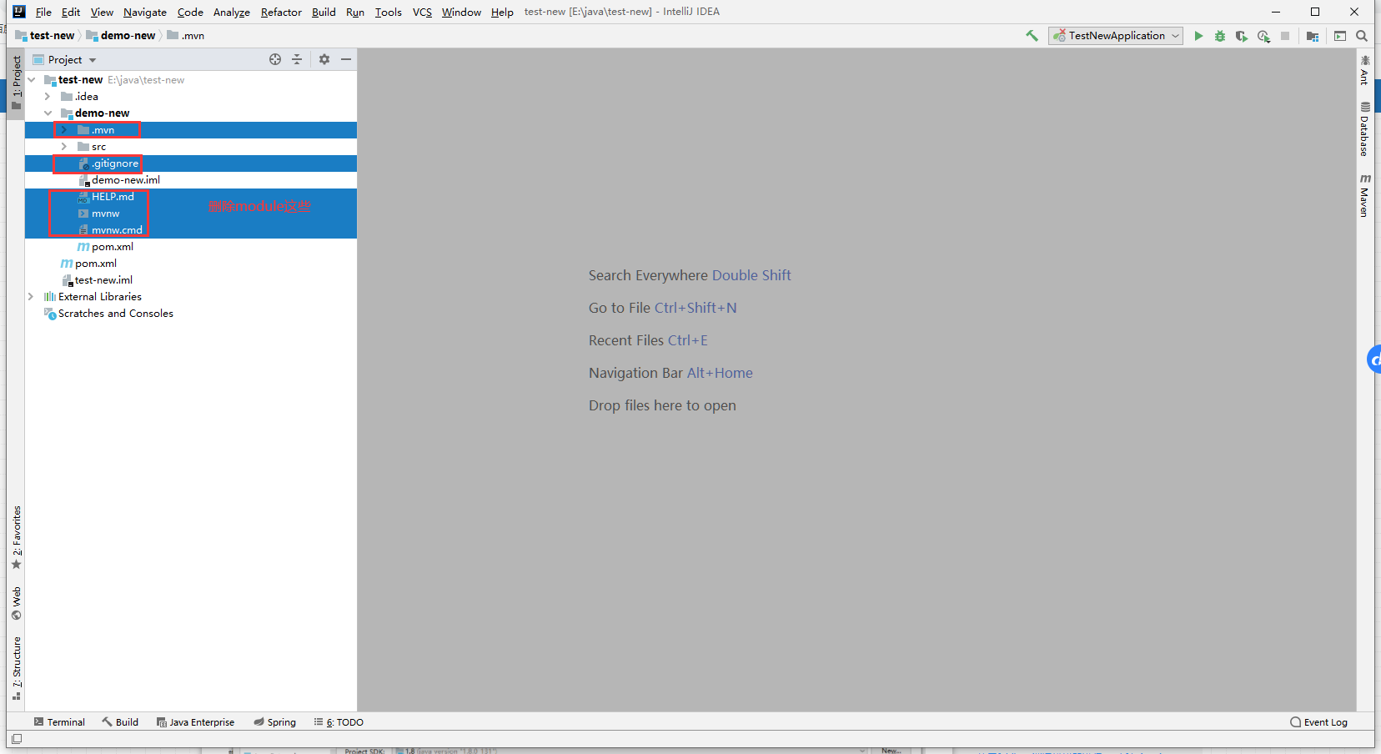Select pom.xml under demo-new
Screen dimensions: 1381x754
(191, 247)
